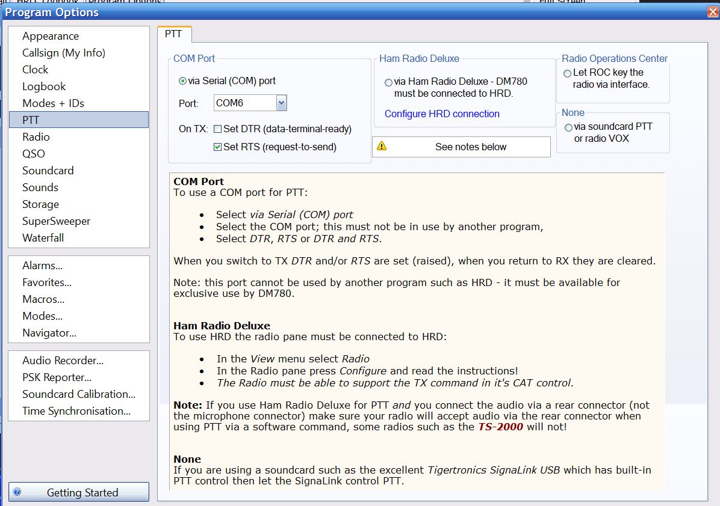Open Soundcard Calibration... entry
The image size is (720, 506).
point(78,394)
